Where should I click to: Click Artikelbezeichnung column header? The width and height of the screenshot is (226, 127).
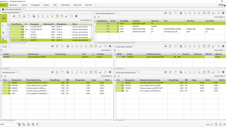coord(159,54)
